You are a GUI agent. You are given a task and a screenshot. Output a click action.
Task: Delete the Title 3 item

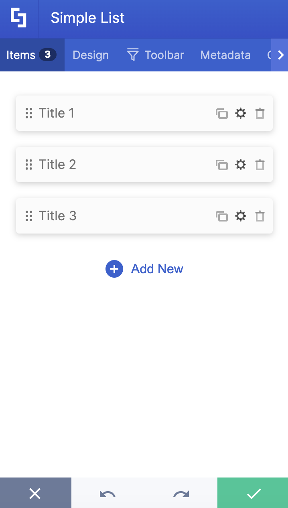(x=260, y=216)
